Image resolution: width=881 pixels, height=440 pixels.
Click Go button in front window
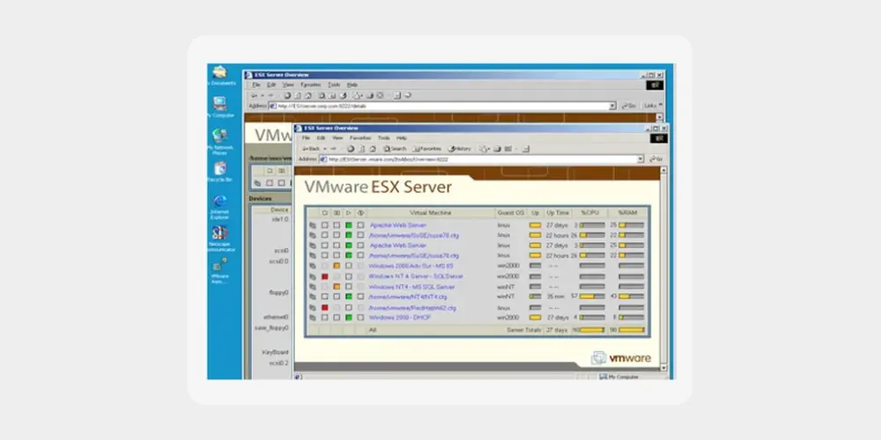(x=656, y=159)
